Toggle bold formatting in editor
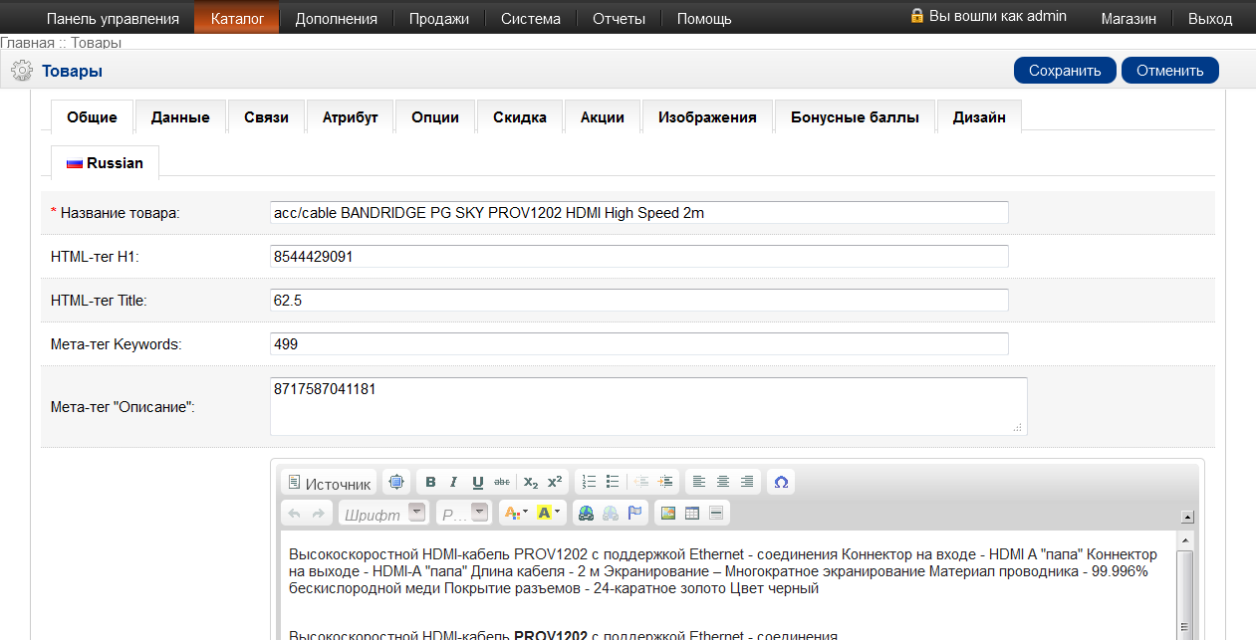Screen dimensions: 1256x640 coord(430,482)
